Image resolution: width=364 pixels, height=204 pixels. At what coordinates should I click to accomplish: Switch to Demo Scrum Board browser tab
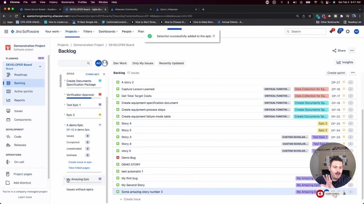pyautogui.click(x=40, y=9)
